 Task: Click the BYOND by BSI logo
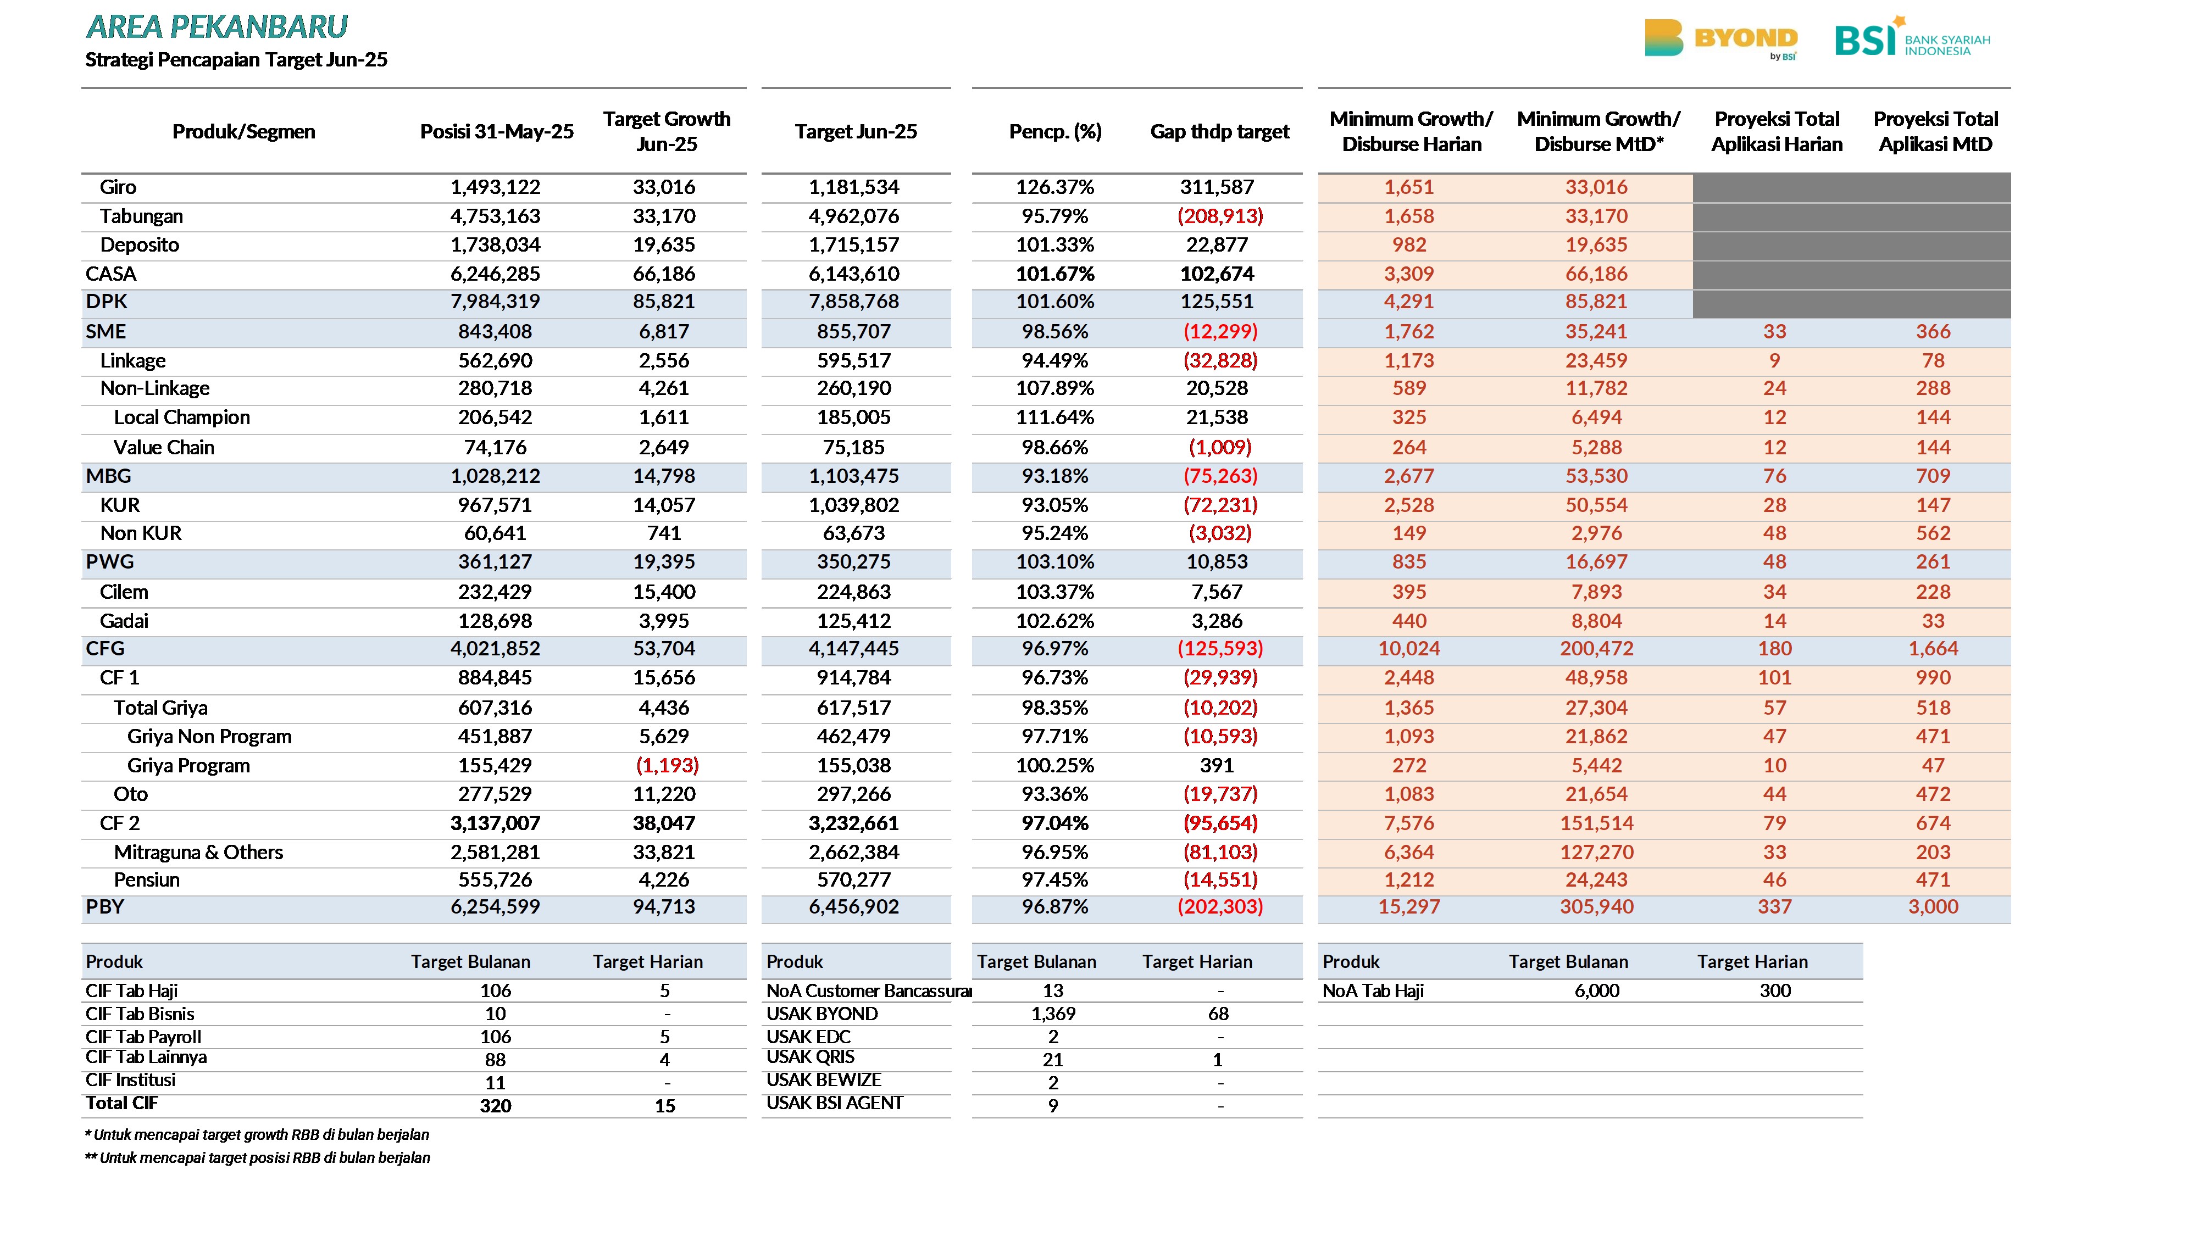tap(1721, 38)
